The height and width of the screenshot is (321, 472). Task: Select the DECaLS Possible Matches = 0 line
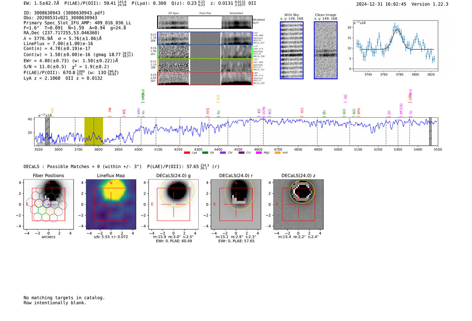[x=83, y=166]
